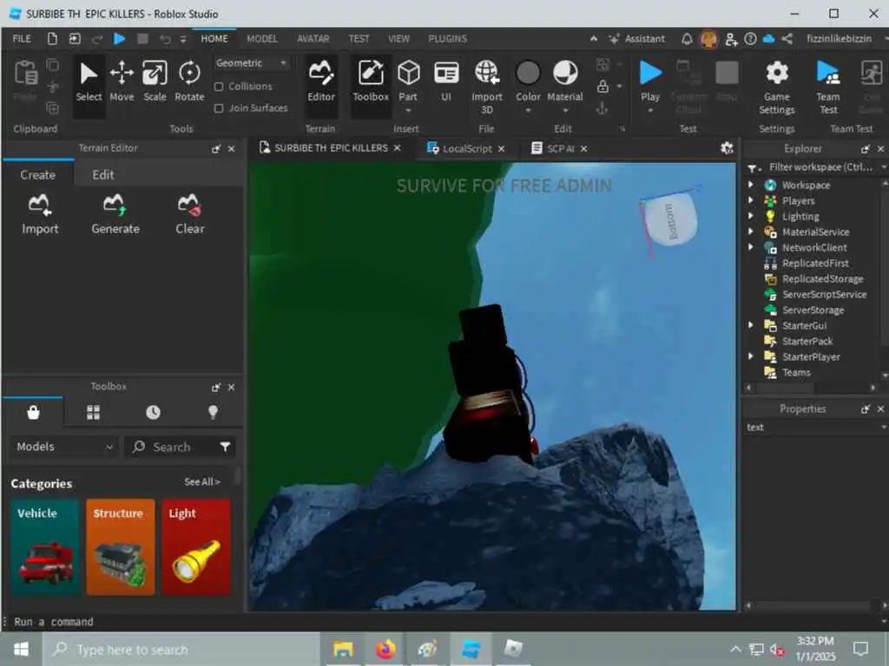This screenshot has width=889, height=666.
Task: Start Team Test
Action: [827, 88]
